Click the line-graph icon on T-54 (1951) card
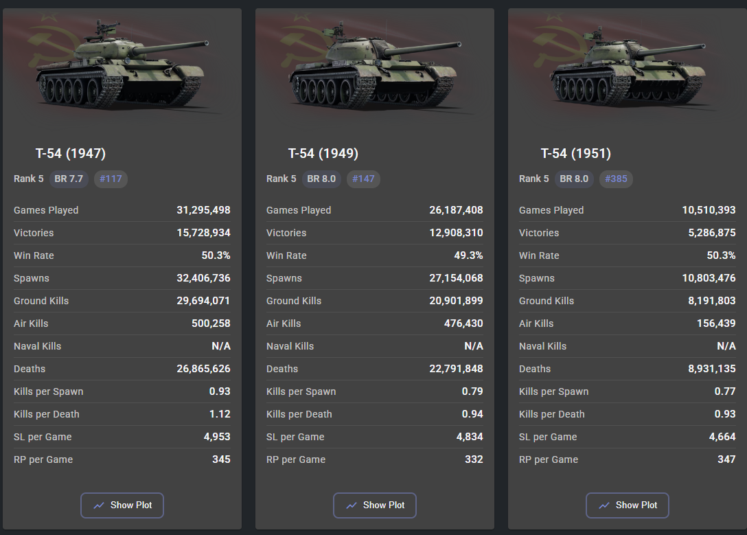 [x=604, y=505]
